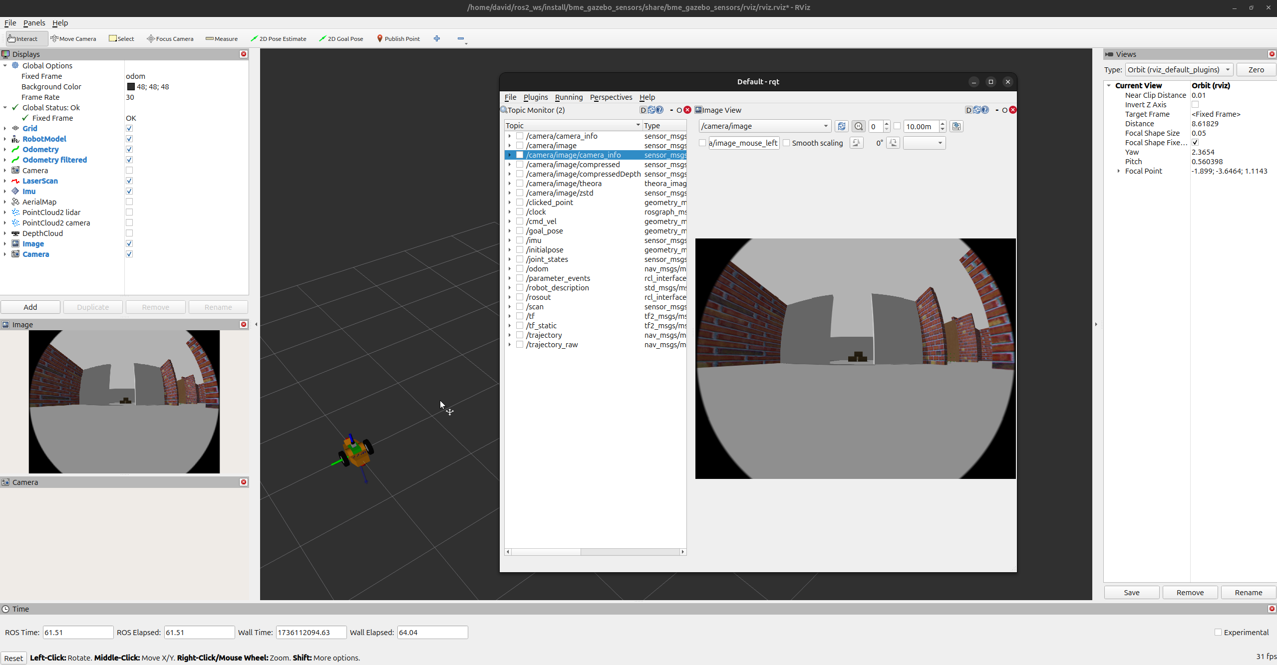The height and width of the screenshot is (665, 1277).
Task: Save the image as a file in Image View
Action: 956,126
